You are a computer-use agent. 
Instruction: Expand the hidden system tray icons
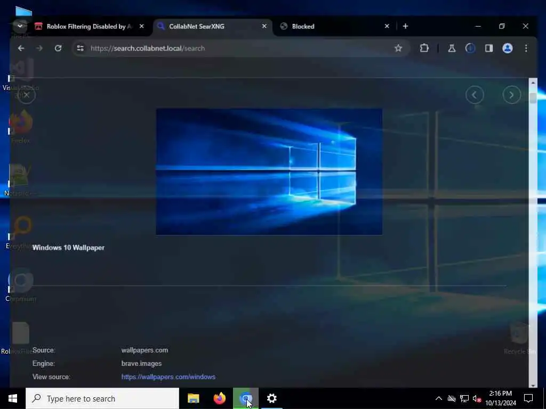[x=439, y=398]
